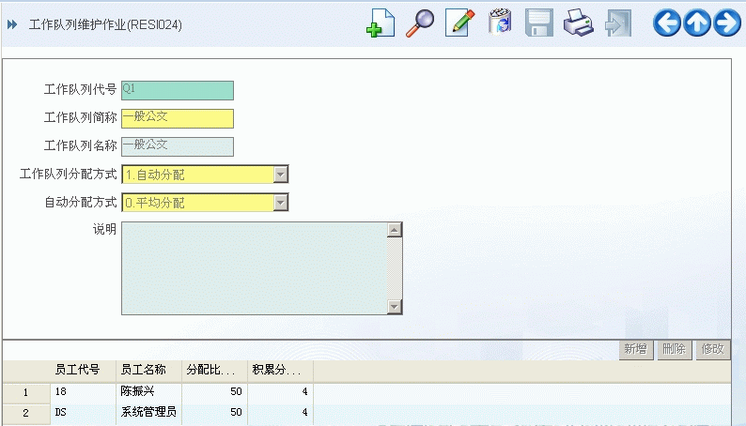
Task: Click the floppy disk save icon
Action: 538,23
